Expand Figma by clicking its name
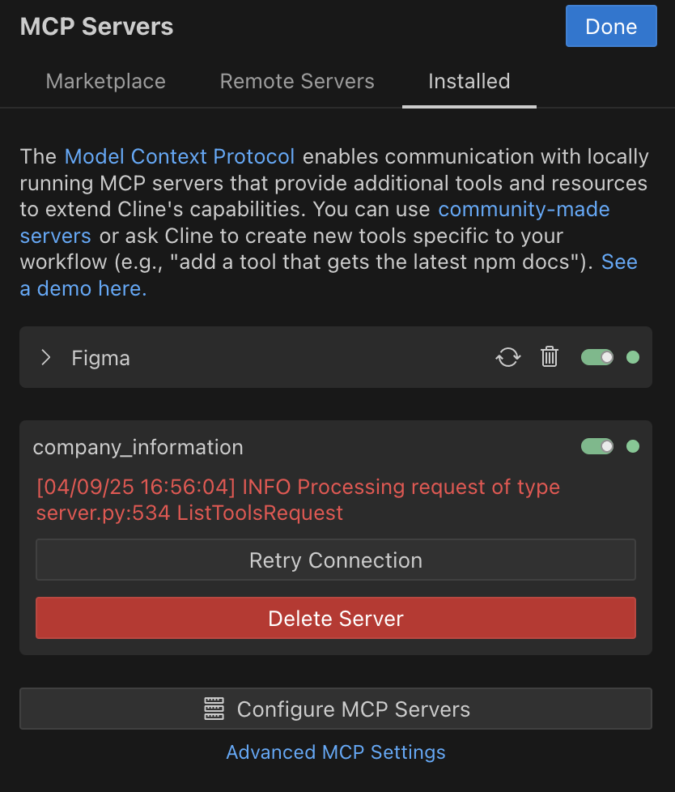This screenshot has height=792, width=675. (x=100, y=358)
